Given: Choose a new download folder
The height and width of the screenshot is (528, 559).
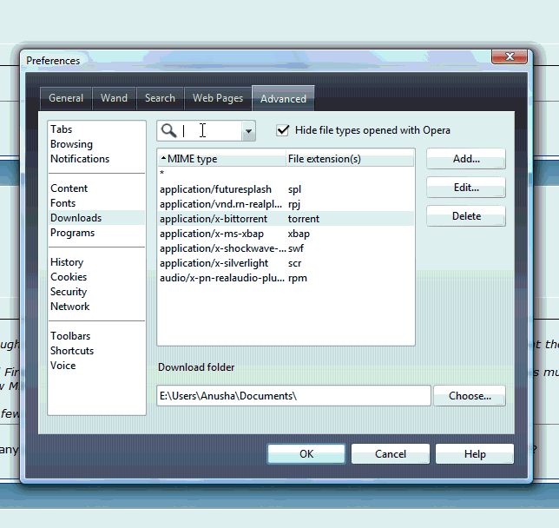Looking at the screenshot, I should pyautogui.click(x=470, y=396).
